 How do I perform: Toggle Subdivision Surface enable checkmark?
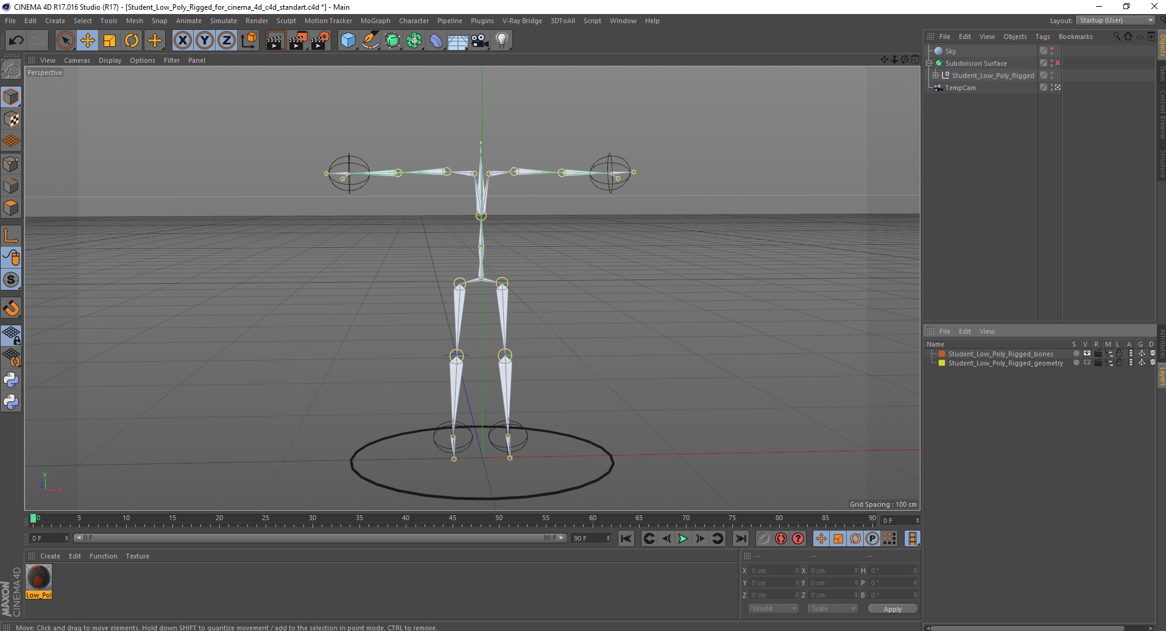coord(1058,63)
